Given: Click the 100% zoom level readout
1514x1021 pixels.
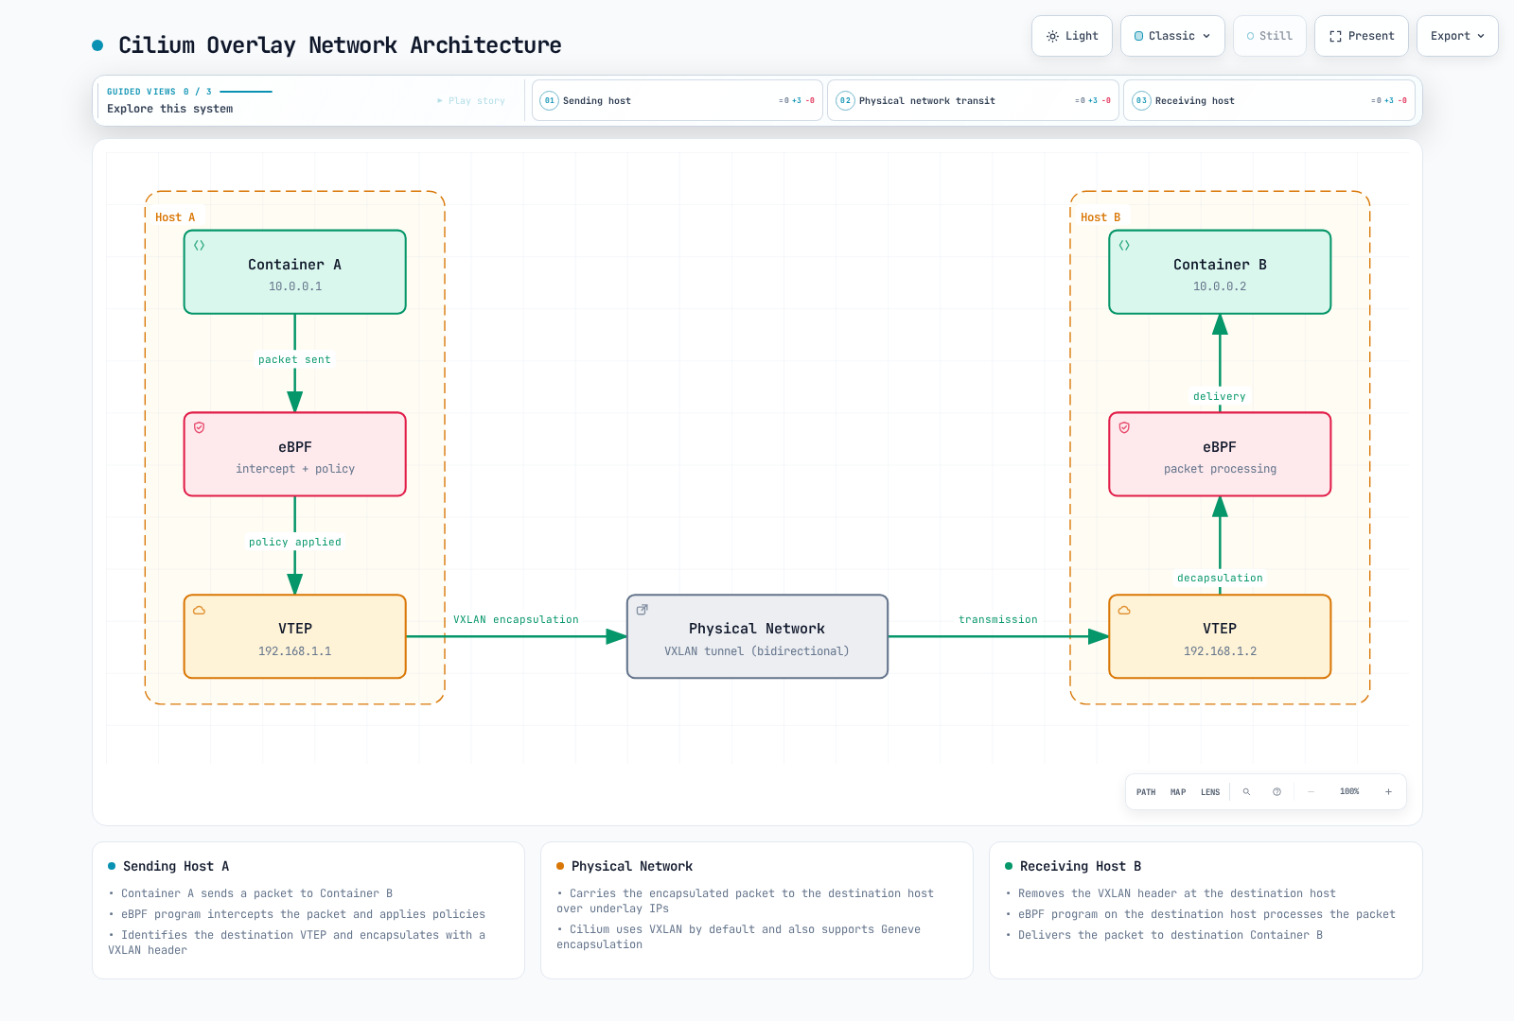Looking at the screenshot, I should pyautogui.click(x=1349, y=792).
